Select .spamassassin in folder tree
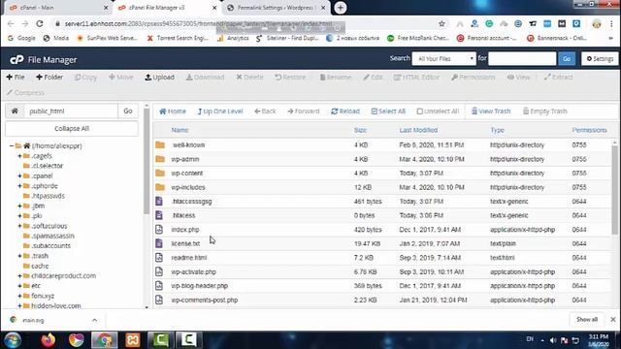The width and height of the screenshot is (621, 349). click(52, 236)
